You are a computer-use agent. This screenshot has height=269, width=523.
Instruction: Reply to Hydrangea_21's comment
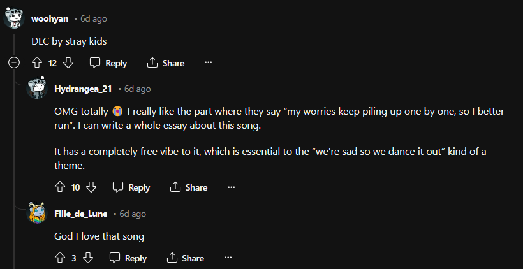click(131, 187)
